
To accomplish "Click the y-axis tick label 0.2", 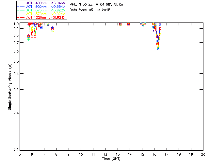I will pos(16,112).
